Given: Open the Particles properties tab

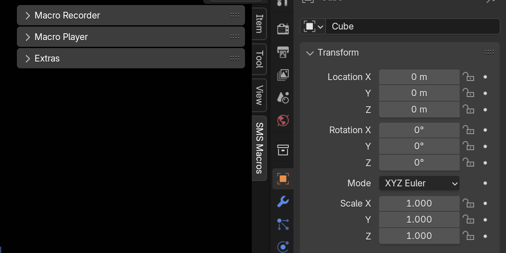Looking at the screenshot, I should click(x=283, y=224).
